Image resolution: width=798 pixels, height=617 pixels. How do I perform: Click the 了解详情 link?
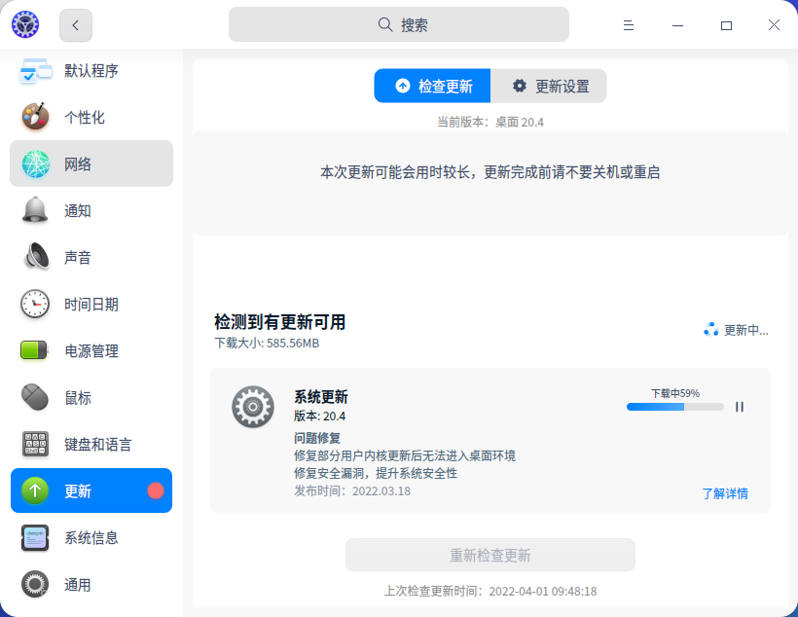(725, 493)
